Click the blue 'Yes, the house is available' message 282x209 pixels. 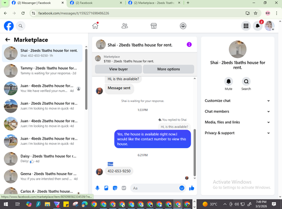click(x=152, y=139)
